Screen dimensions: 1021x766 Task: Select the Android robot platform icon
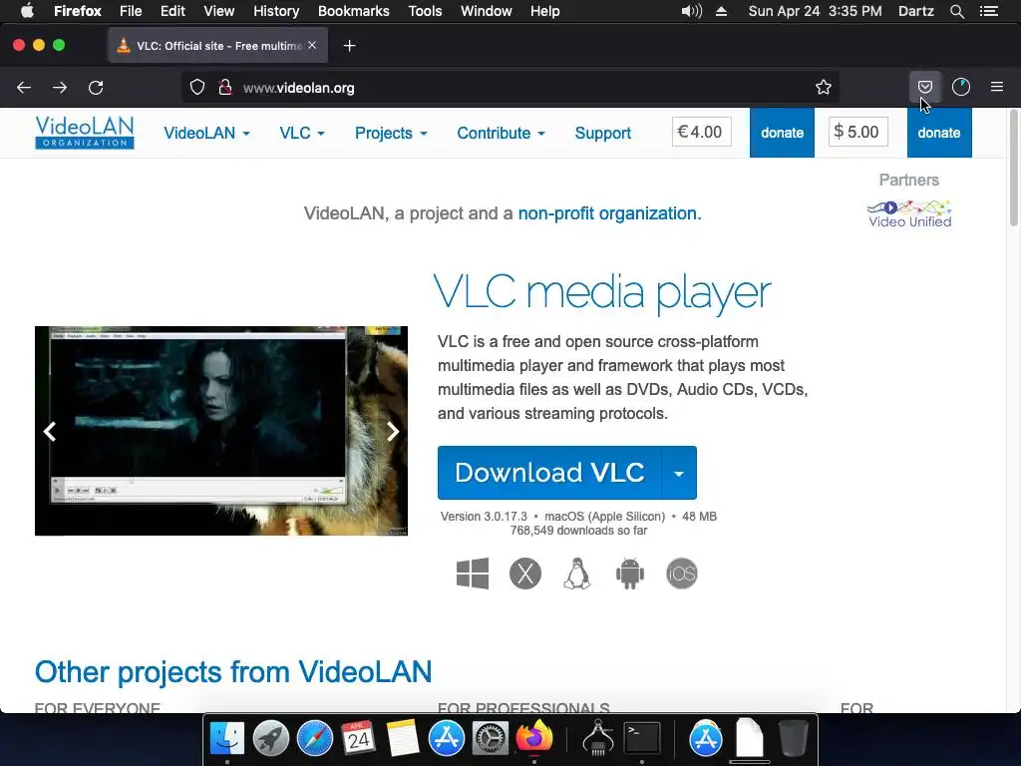630,574
